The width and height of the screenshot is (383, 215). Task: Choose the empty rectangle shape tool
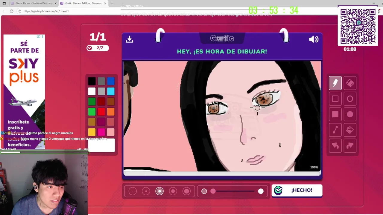(x=335, y=99)
